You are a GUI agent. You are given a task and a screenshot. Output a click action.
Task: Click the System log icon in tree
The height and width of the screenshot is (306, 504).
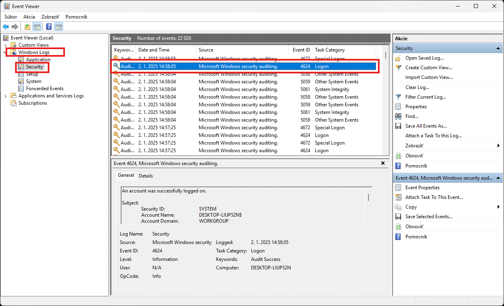[21, 81]
